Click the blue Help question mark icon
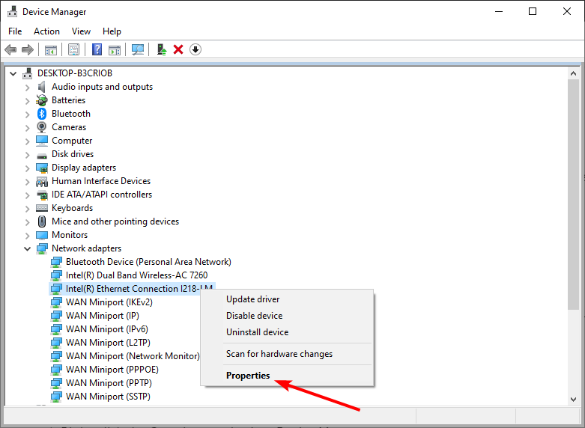The image size is (585, 428). pos(97,49)
